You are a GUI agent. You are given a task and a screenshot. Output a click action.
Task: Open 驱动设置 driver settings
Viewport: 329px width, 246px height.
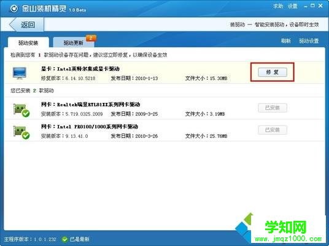[x=309, y=41]
